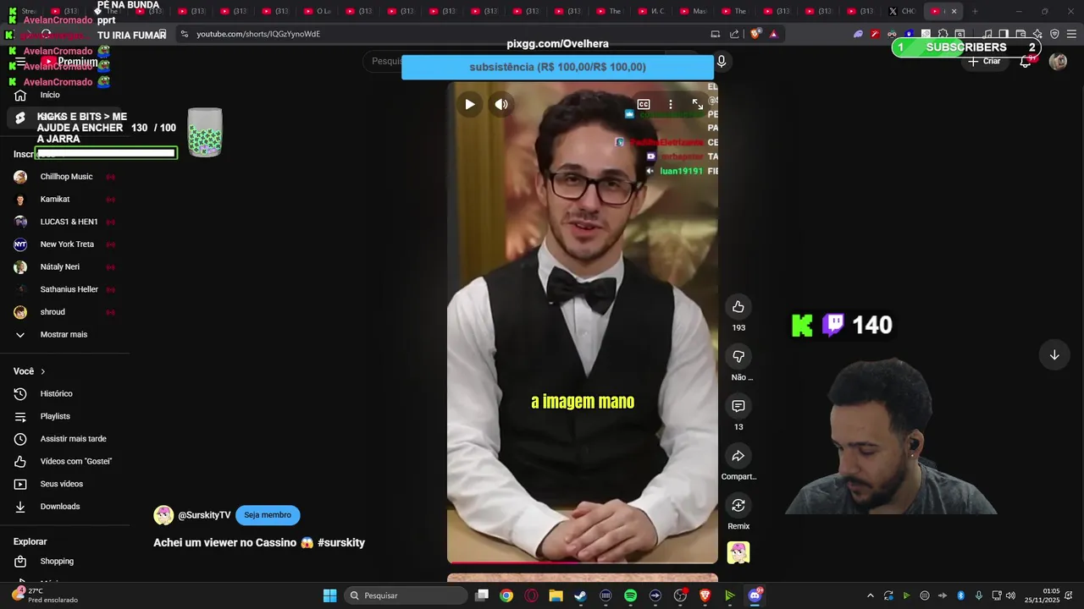The width and height of the screenshot is (1084, 609).
Task: Search YouTube by voice microphone
Action: (722, 61)
